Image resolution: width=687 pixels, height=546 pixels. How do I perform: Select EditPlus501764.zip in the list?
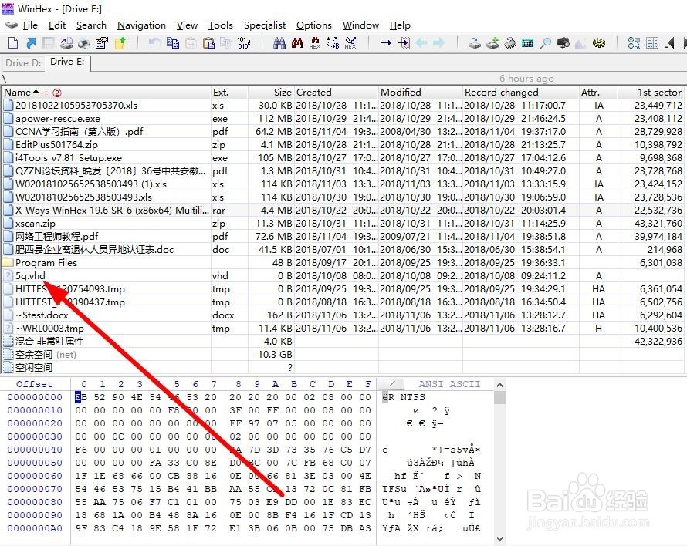click(56, 145)
